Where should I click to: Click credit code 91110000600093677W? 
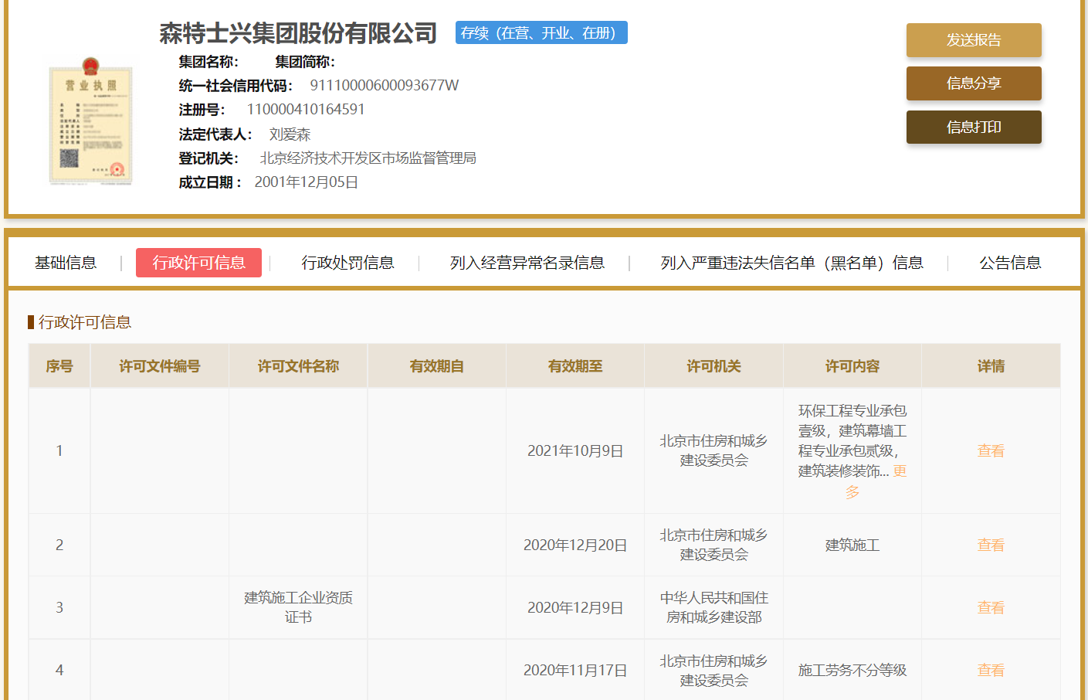point(385,85)
